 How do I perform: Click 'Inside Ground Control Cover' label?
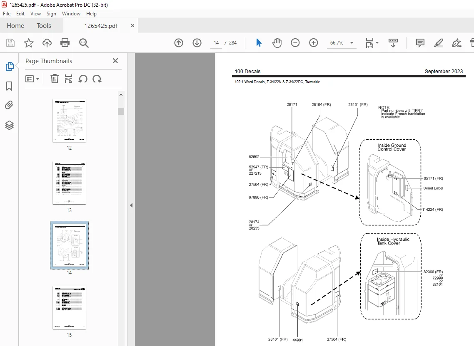pyautogui.click(x=392, y=147)
